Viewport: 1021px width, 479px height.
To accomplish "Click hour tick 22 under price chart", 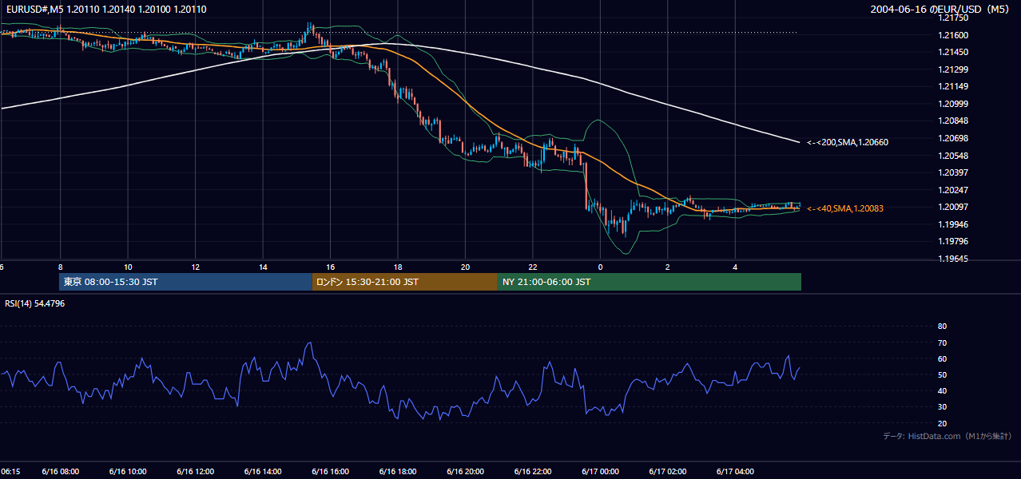I will (533, 267).
